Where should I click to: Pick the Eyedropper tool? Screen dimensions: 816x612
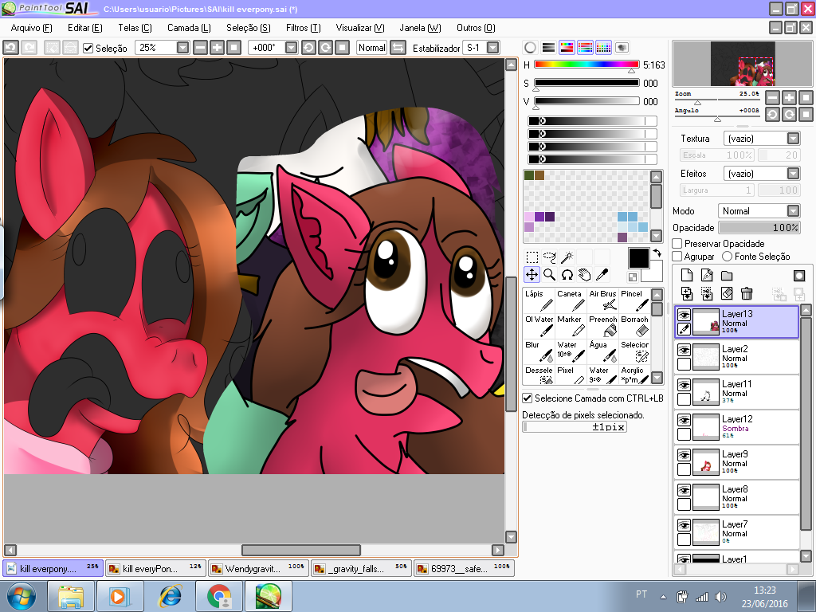[602, 275]
